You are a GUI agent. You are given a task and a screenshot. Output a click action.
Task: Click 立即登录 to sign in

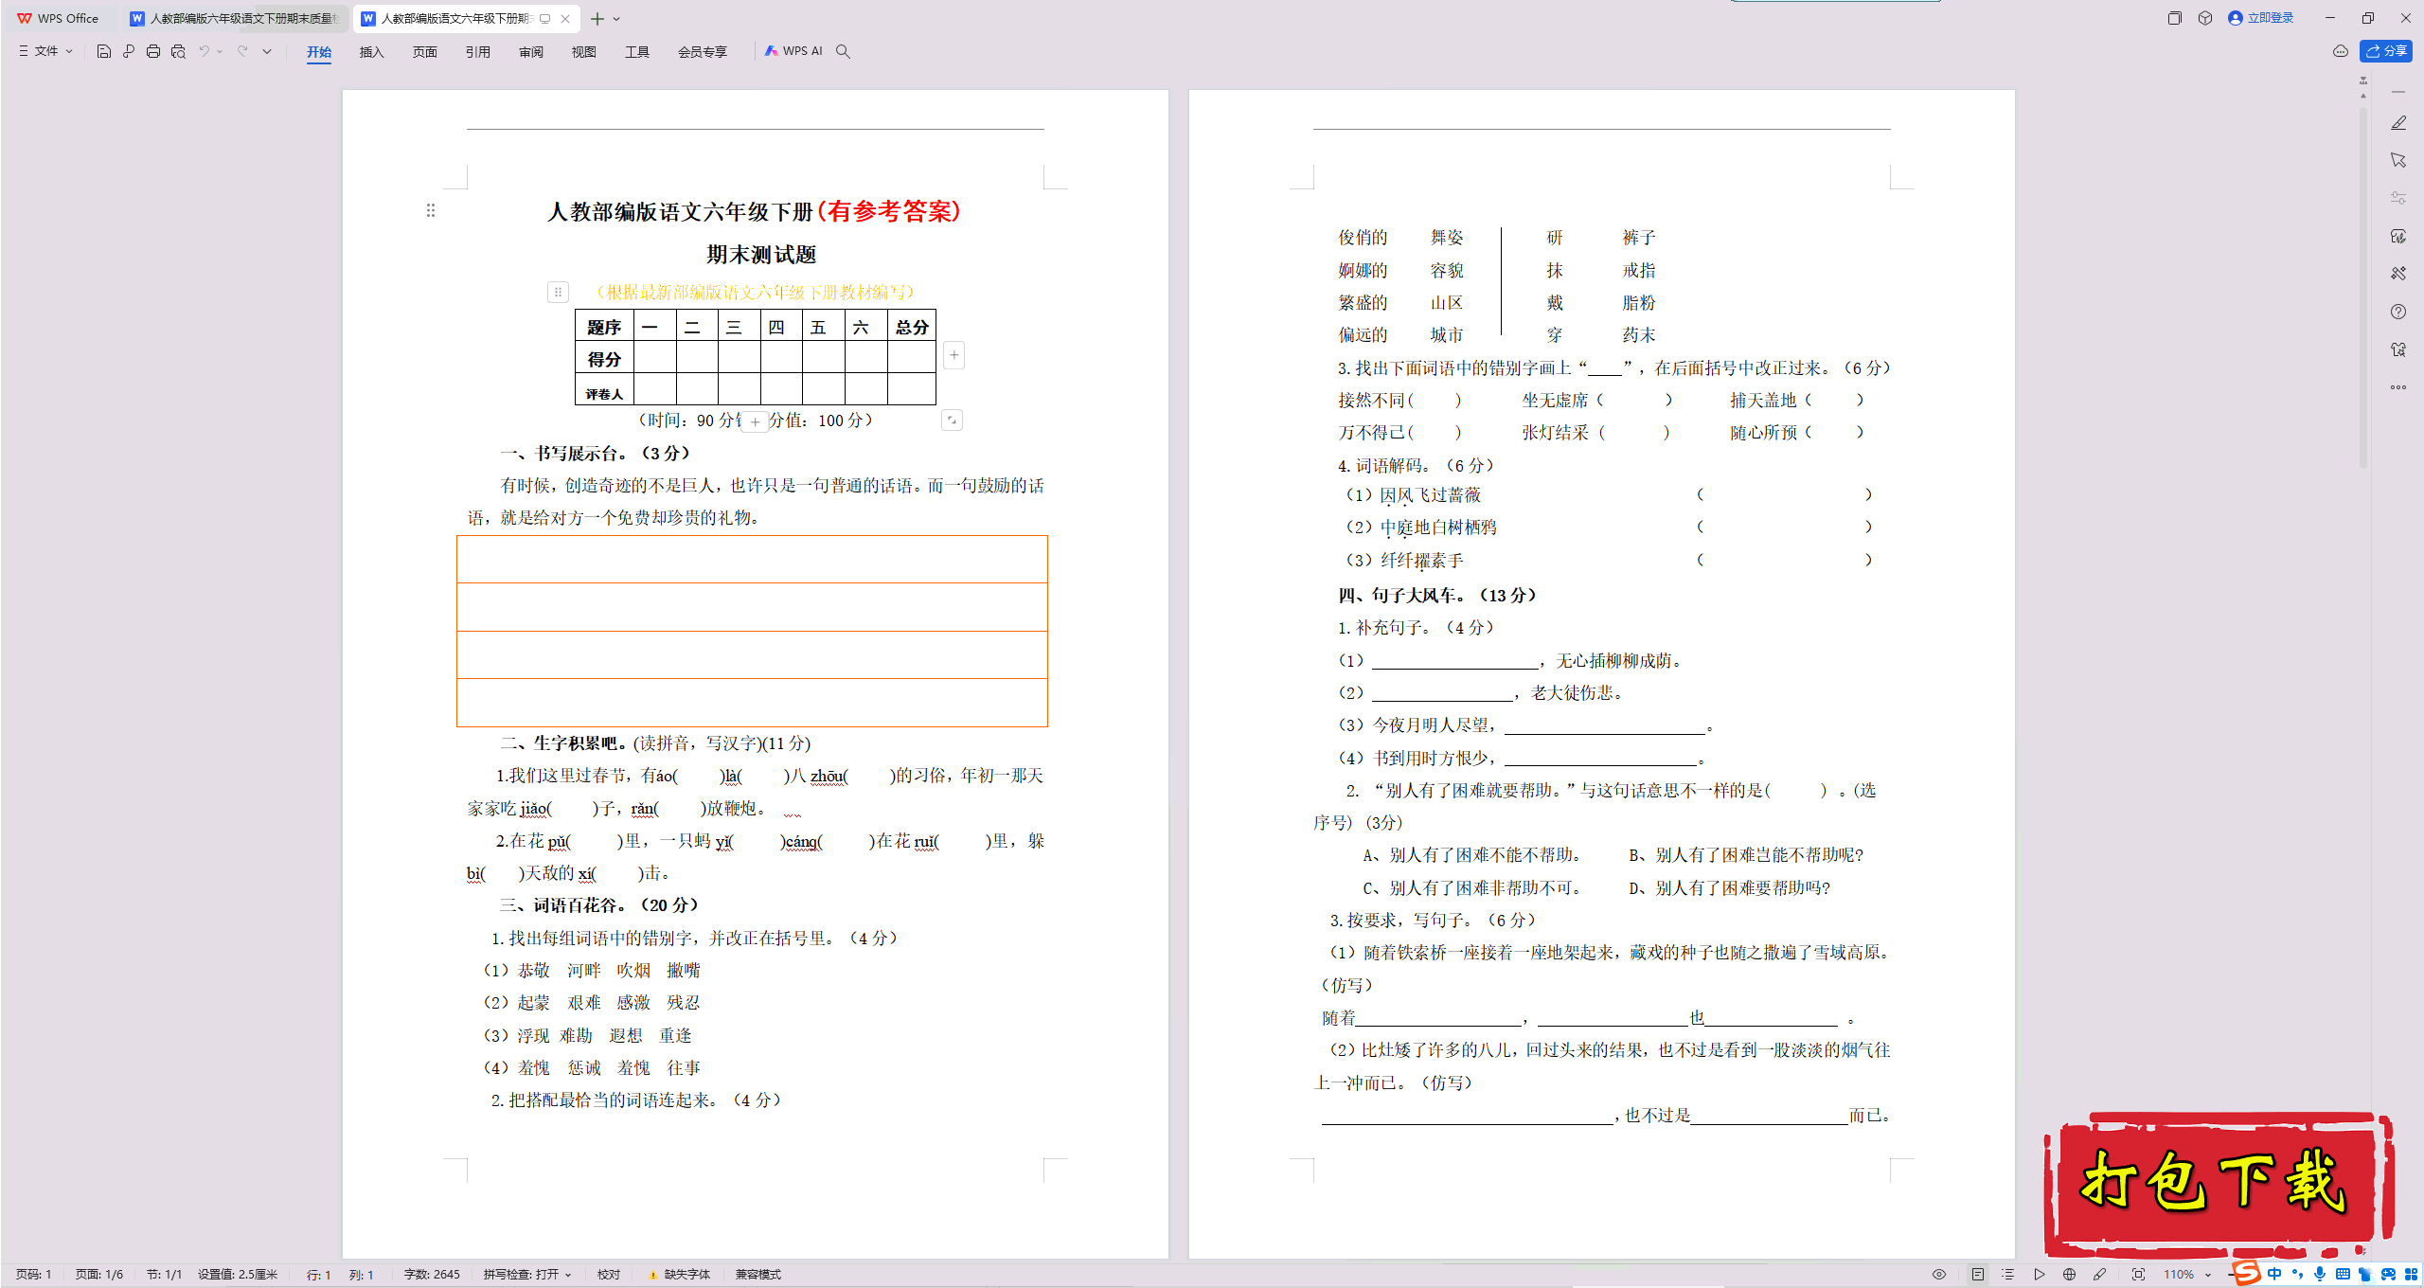(2261, 18)
